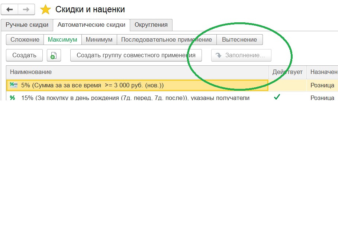Open the Заполнение... dropdown button
Image resolution: width=338 pixels, height=252 pixels.
pos(241,55)
